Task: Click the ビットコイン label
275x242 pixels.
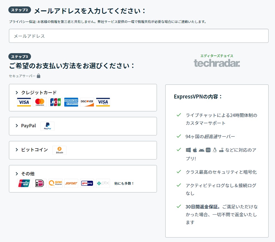Action: click(35, 150)
